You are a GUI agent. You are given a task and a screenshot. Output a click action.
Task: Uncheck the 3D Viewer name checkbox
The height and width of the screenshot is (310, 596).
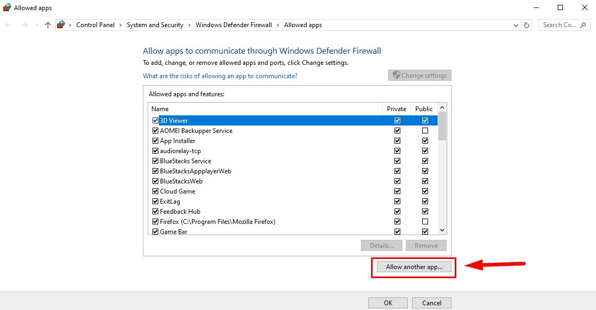pyautogui.click(x=155, y=121)
